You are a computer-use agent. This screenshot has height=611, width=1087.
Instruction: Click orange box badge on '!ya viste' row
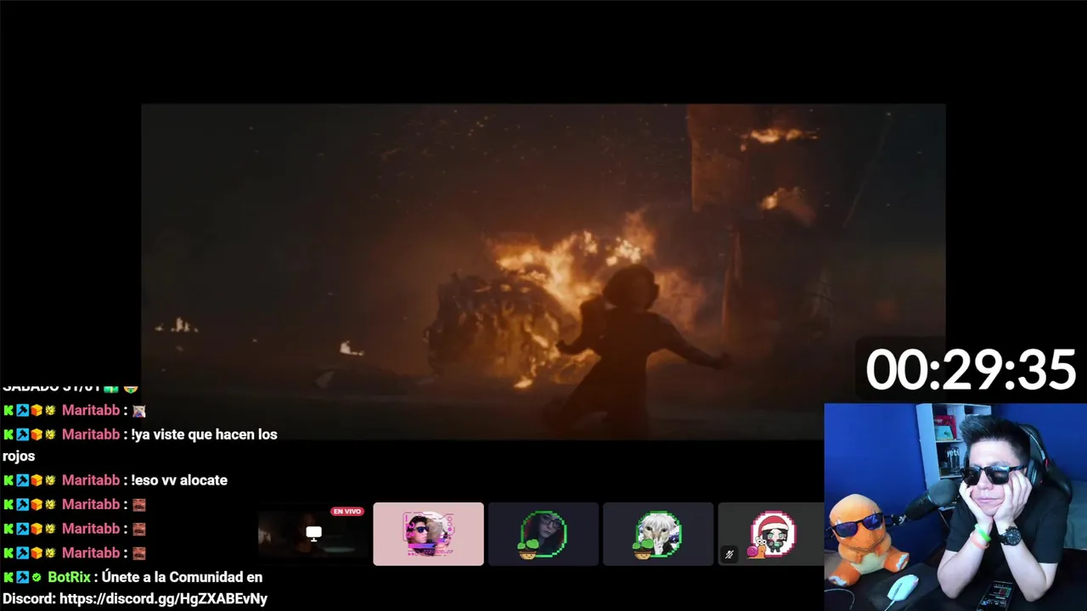pos(37,434)
